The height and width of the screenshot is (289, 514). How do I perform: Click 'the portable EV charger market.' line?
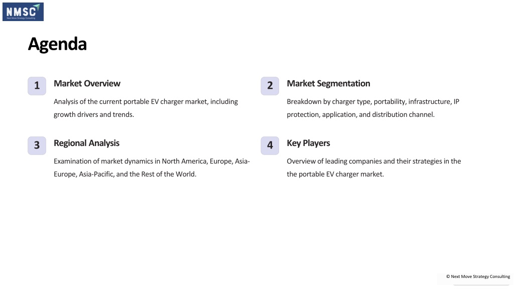(335, 174)
